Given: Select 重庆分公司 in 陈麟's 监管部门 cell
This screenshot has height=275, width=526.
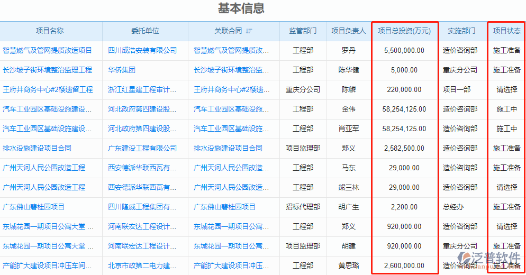Looking at the screenshot, I should pyautogui.click(x=303, y=89).
